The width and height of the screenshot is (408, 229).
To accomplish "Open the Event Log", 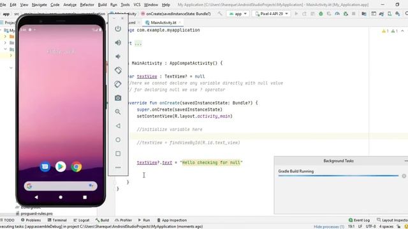I will [359, 220].
